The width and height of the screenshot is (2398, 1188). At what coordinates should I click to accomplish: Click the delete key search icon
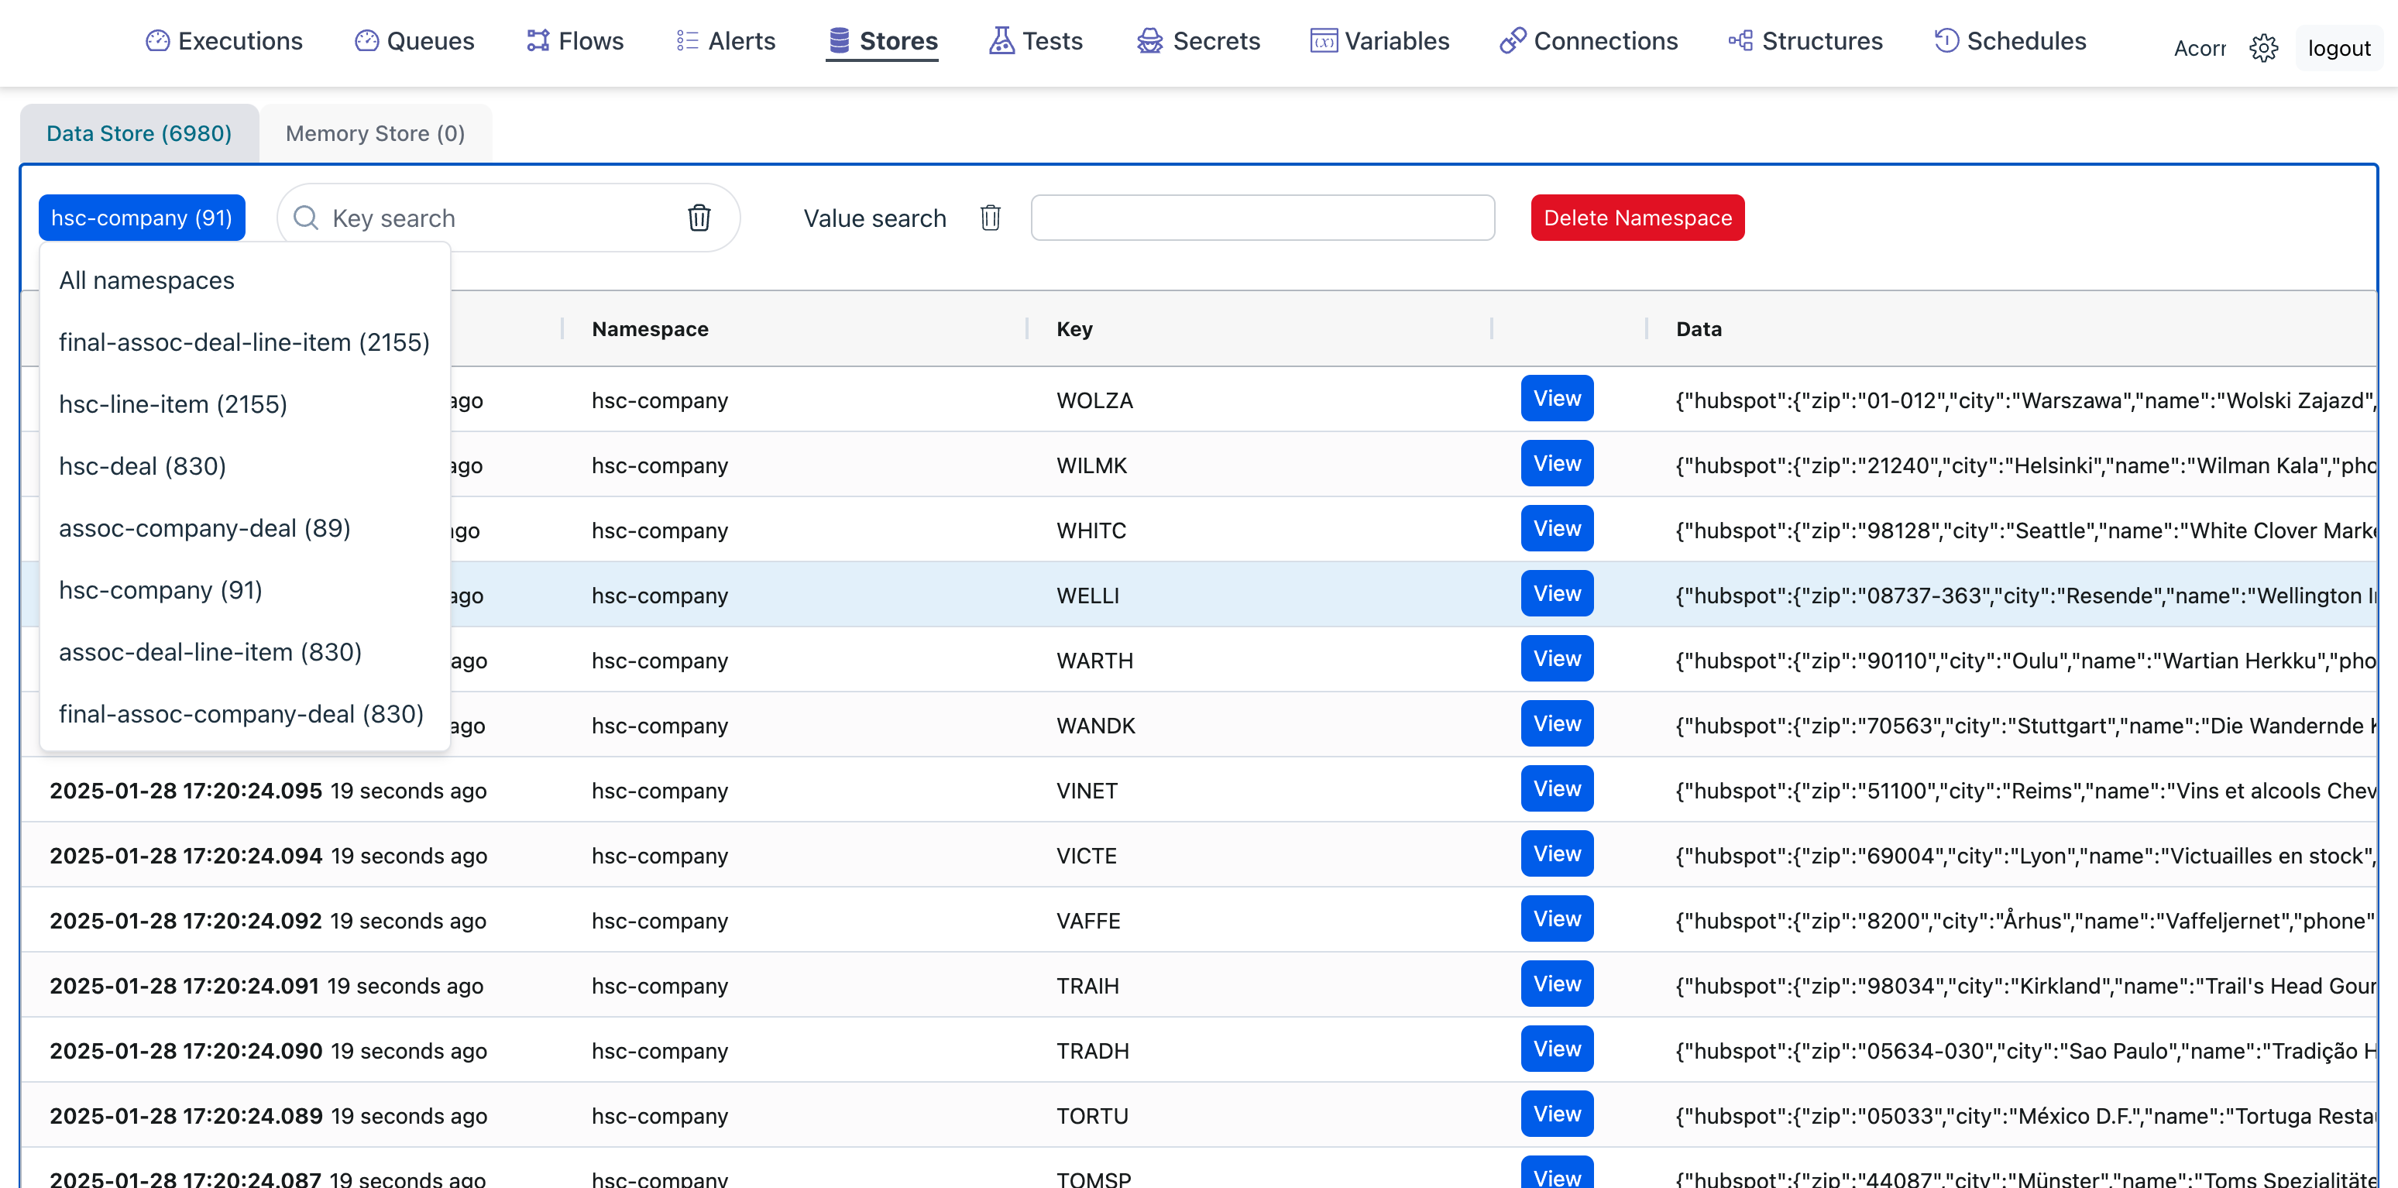point(700,217)
